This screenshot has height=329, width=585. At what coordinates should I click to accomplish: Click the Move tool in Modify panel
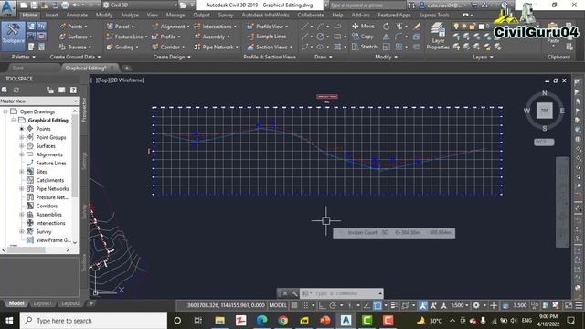pyautogui.click(x=363, y=27)
